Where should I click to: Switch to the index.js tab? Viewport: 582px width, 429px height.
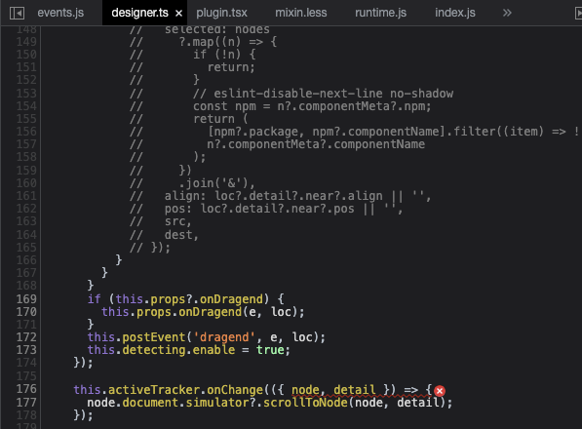(455, 13)
